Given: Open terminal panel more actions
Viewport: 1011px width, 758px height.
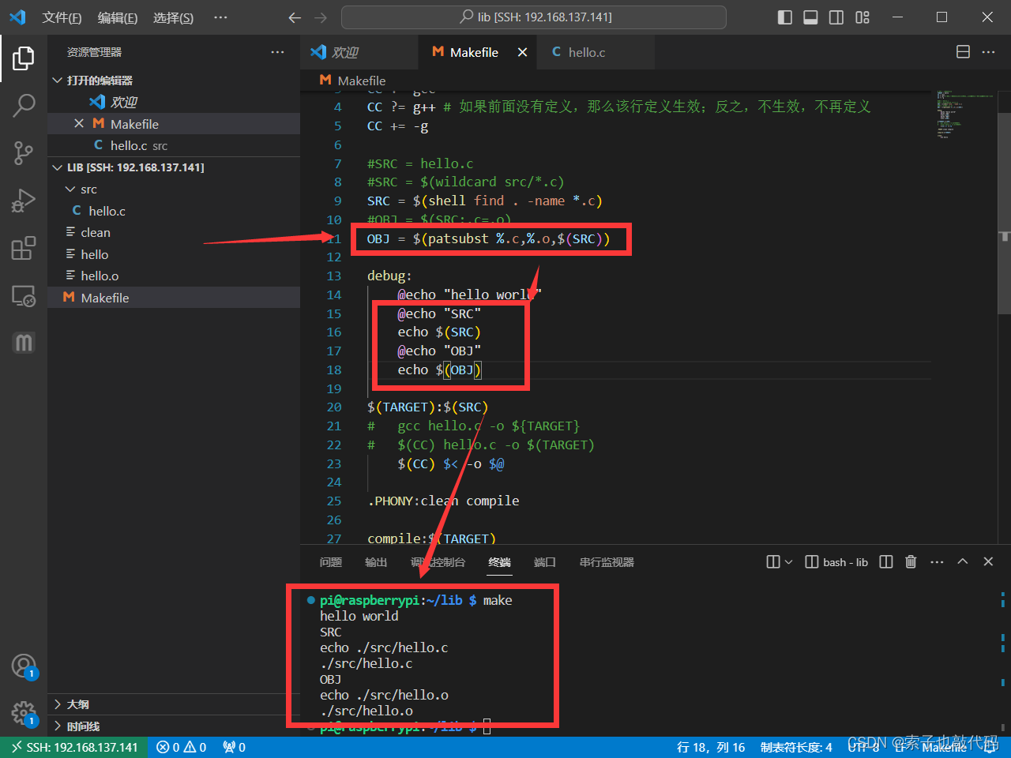Looking at the screenshot, I should pos(937,561).
